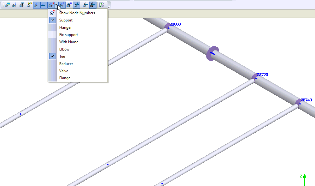The image size is (315, 186).
Task: Enable Elbow in the node menu
Action: 64,49
